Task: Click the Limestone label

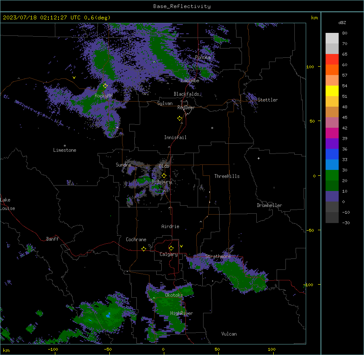Action: (x=65, y=150)
